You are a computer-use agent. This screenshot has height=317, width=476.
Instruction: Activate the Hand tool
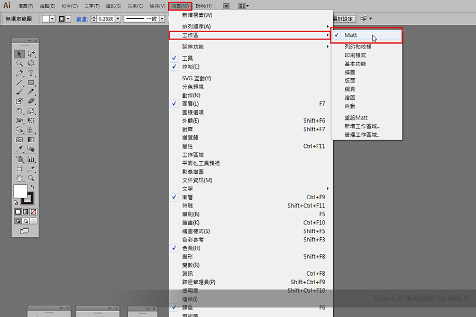[19, 178]
